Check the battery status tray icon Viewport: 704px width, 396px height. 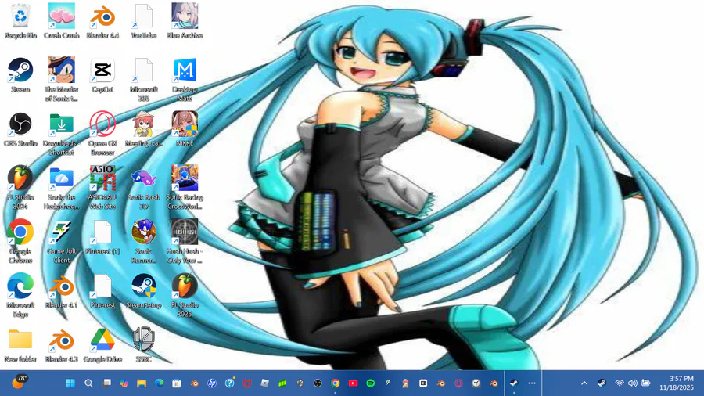tap(646, 383)
